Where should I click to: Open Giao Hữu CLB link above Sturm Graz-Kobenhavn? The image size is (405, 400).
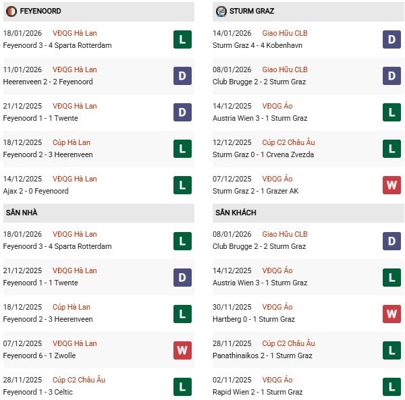point(287,33)
